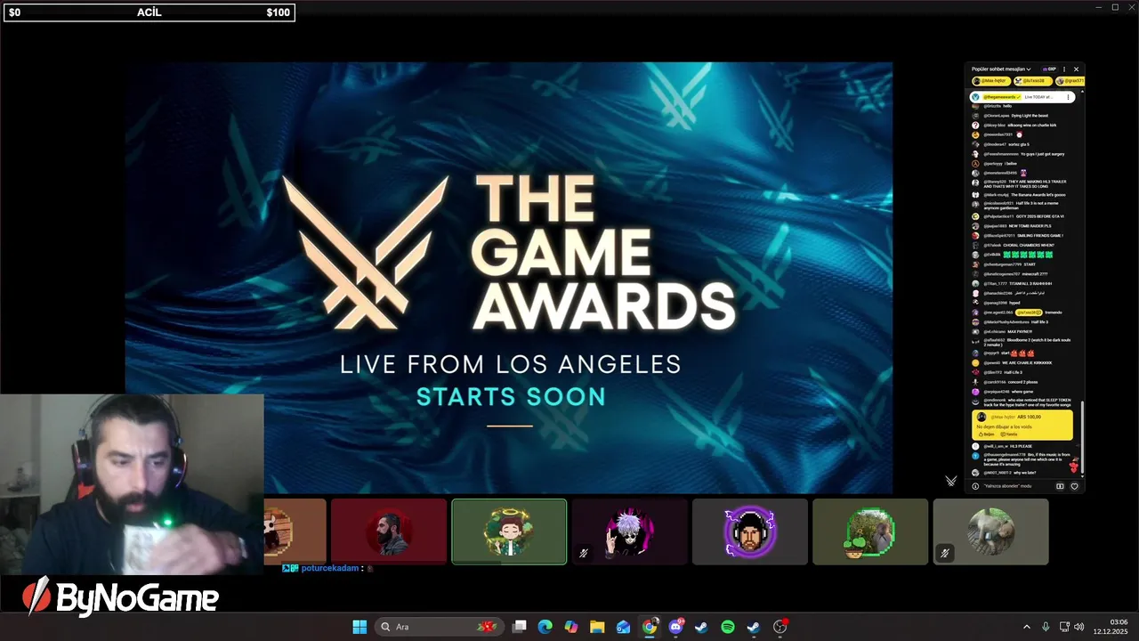
Task: Expand 'Popüler sohbet mesajları' chat dropdown
Action: 1001,69
